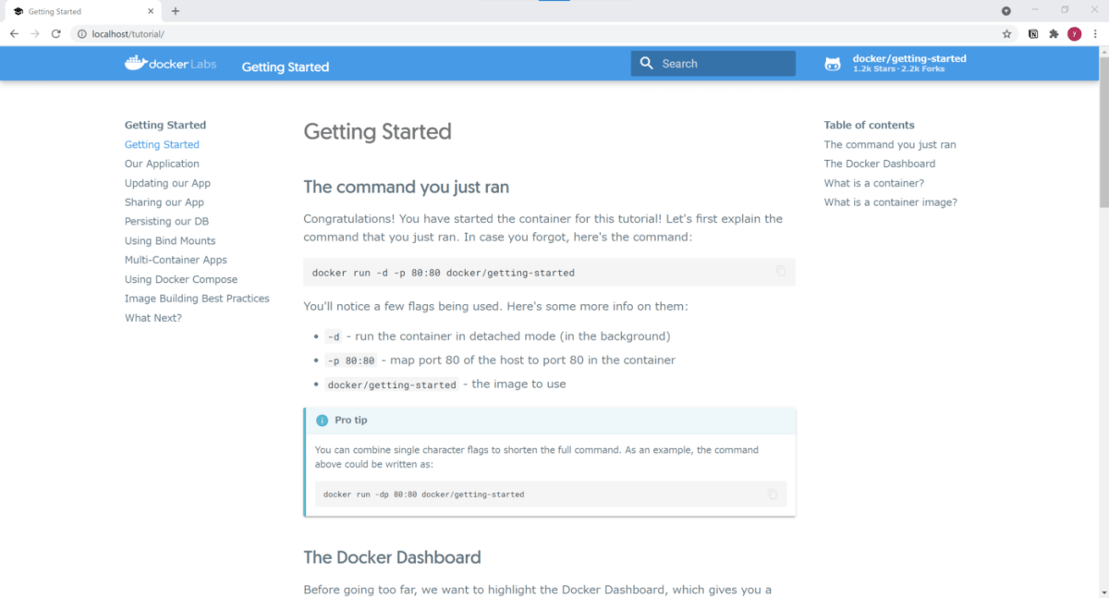
Task: Click the browser forward arrow
Action: pos(35,33)
